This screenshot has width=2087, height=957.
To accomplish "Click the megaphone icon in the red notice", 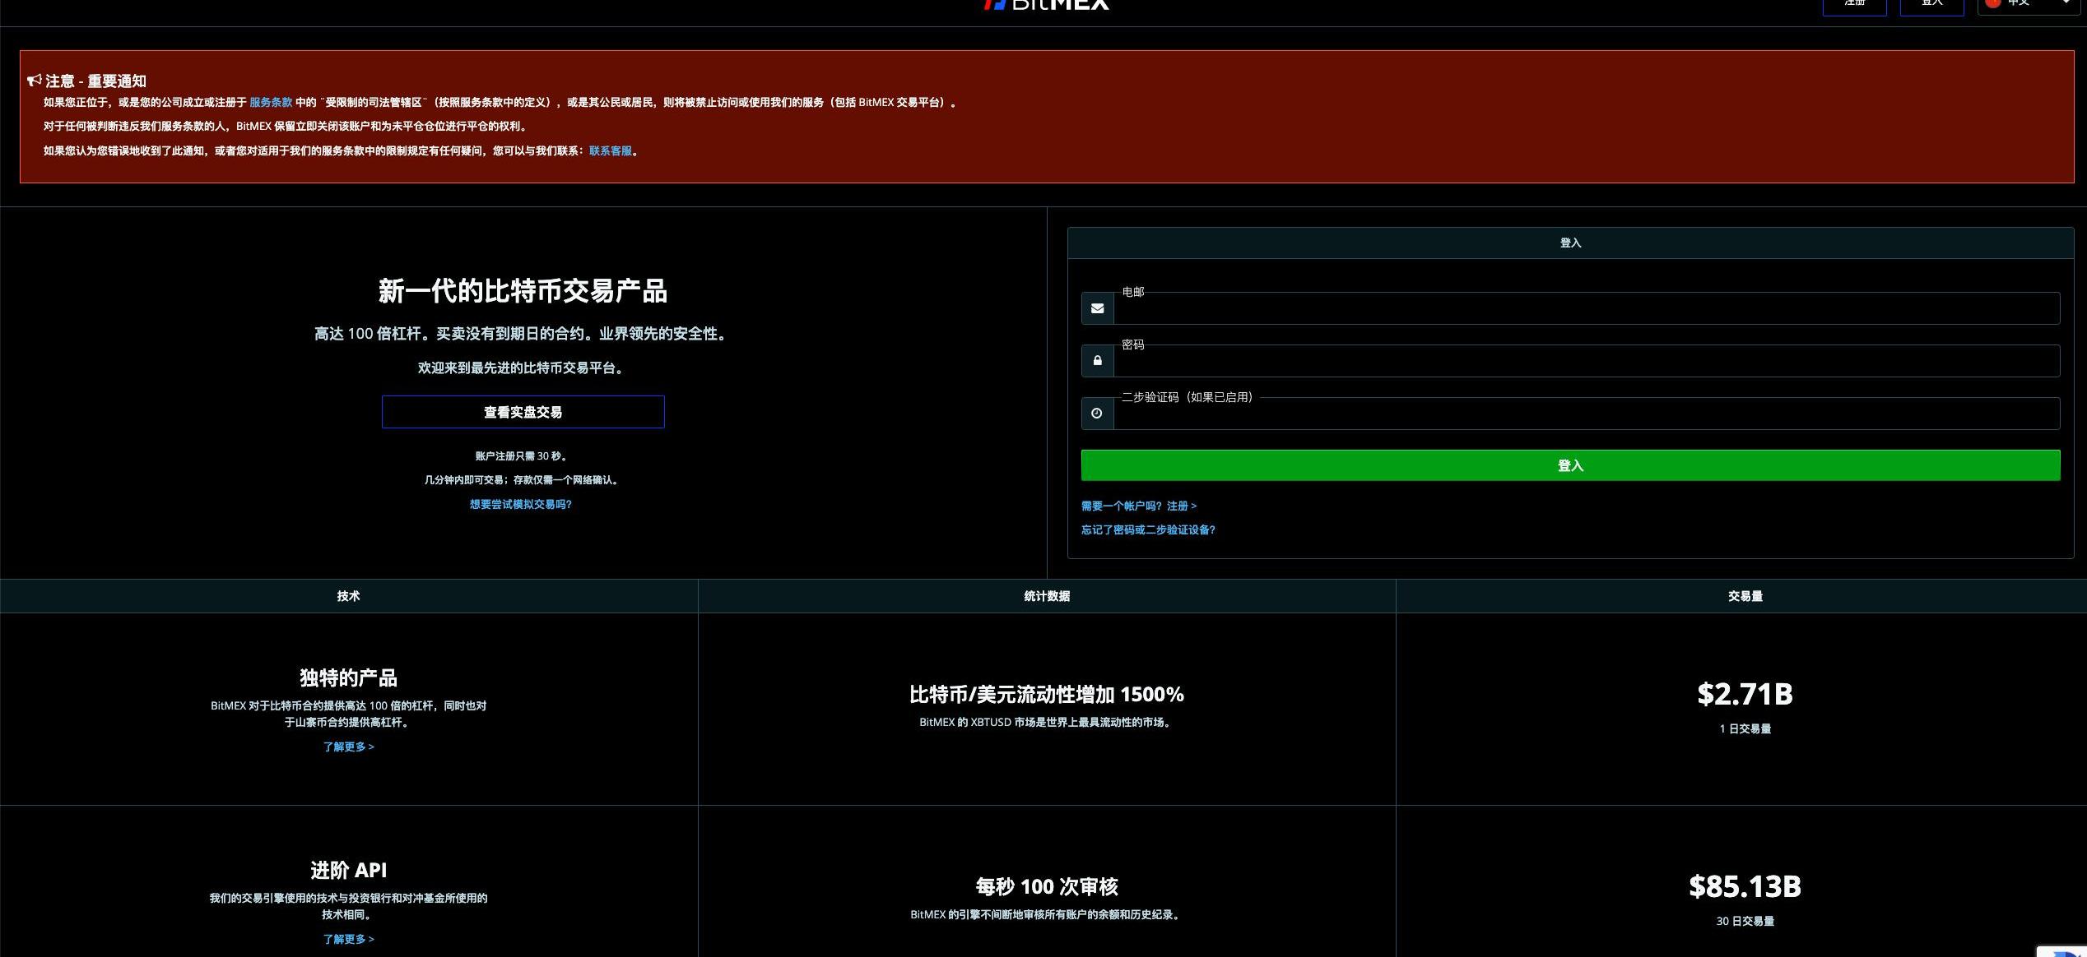I will pyautogui.click(x=34, y=81).
